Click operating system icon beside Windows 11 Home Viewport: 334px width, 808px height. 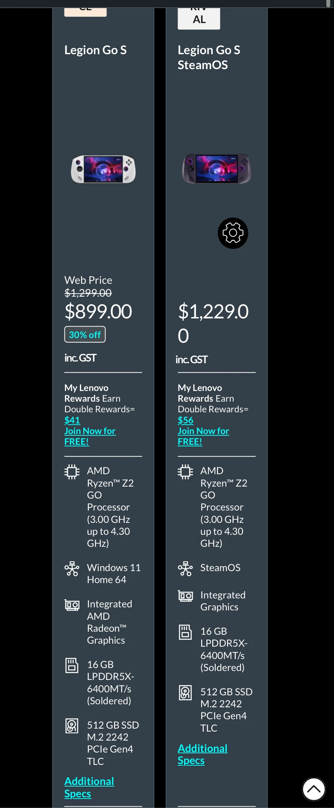(72, 569)
